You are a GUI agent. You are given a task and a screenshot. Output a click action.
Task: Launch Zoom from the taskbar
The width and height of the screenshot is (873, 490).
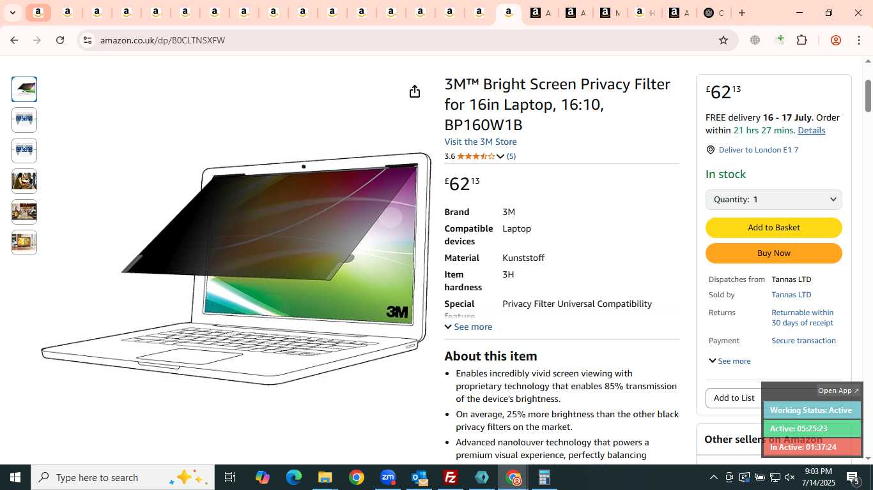coord(388,477)
